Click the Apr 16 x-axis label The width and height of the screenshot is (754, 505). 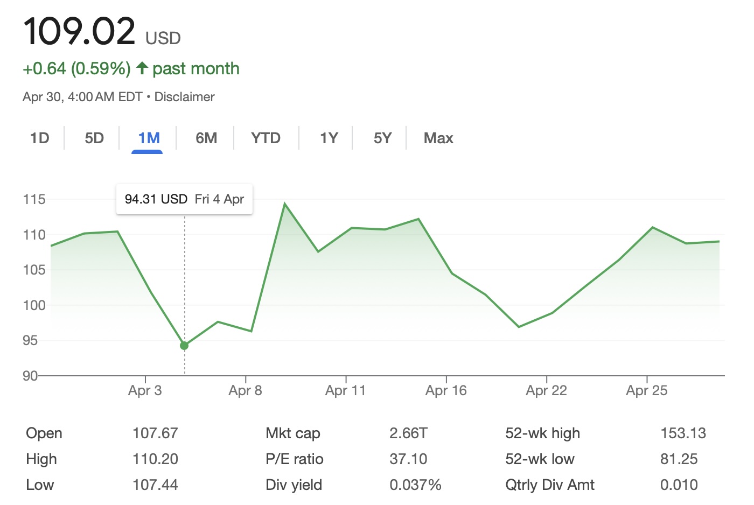(x=446, y=390)
